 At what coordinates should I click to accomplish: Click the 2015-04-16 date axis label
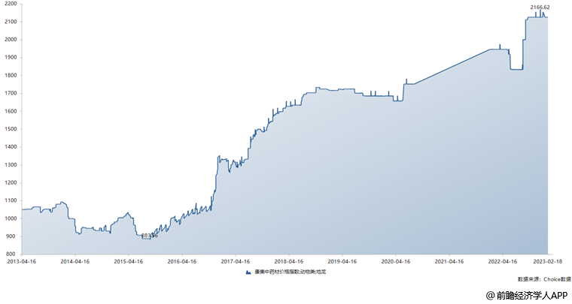pyautogui.click(x=129, y=261)
